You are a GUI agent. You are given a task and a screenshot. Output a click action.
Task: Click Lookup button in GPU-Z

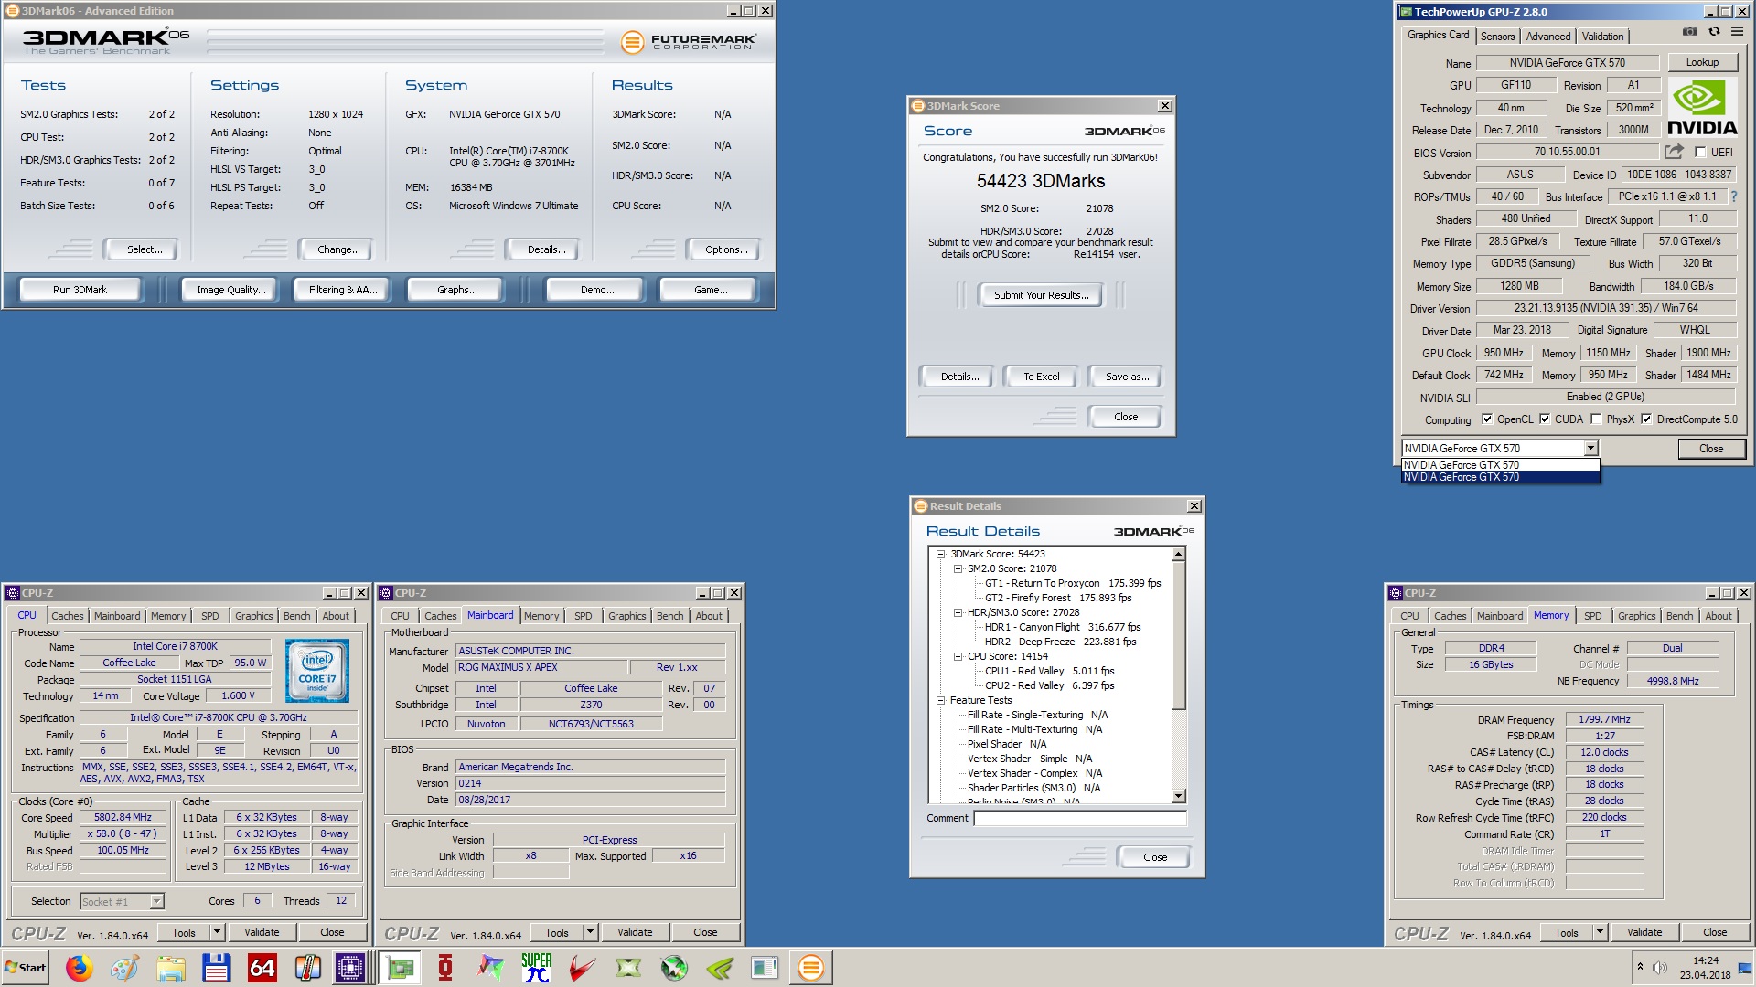point(1701,63)
